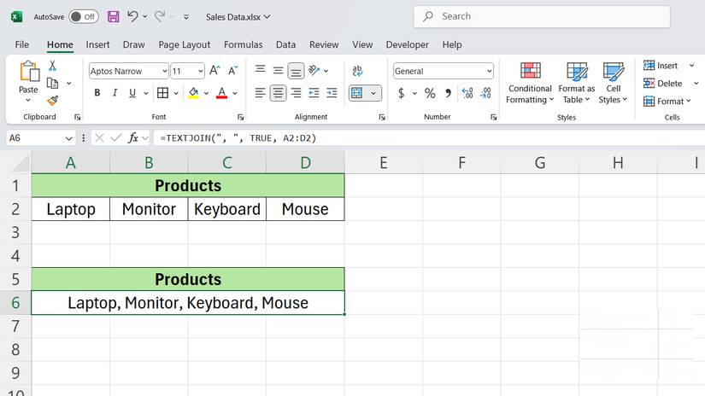Expand the Merge & Center dropdown arrow
Viewport: 705px width, 396px height.
[373, 93]
